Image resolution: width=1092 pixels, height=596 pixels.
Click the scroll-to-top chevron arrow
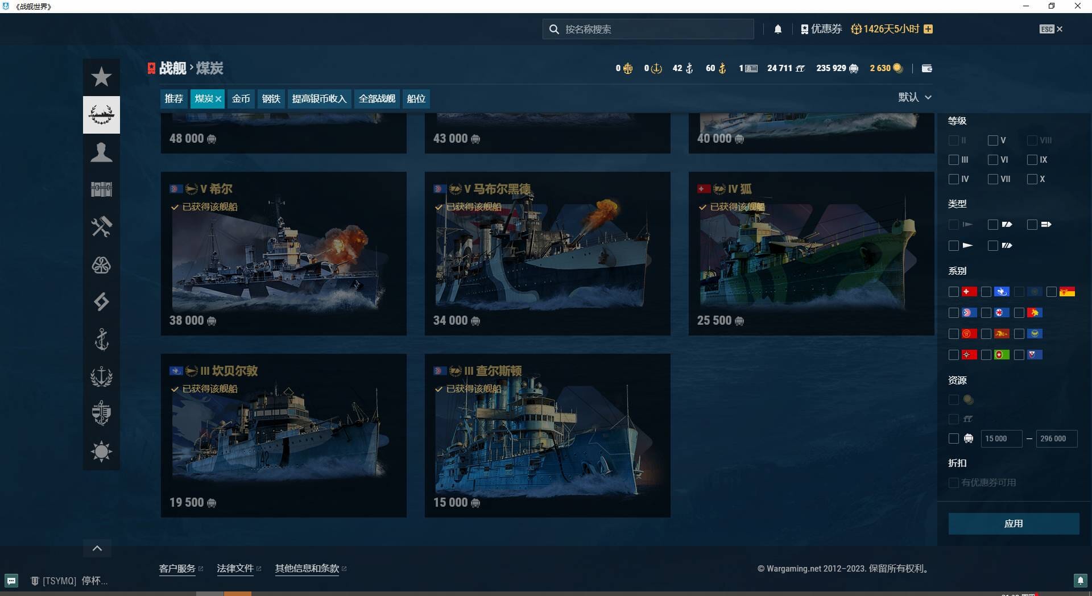[97, 548]
